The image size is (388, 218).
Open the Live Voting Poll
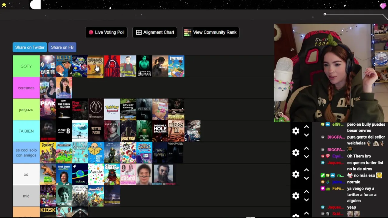(106, 32)
